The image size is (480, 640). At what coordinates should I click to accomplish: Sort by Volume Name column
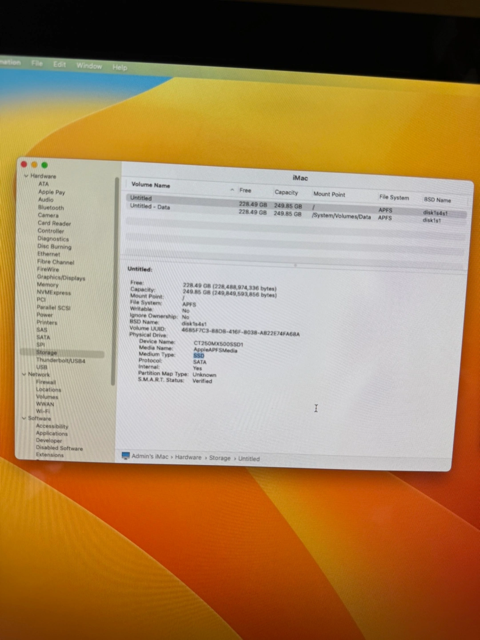click(151, 185)
